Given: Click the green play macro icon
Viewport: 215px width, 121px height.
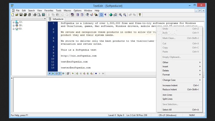Looking at the screenshot, I should 53,74.
